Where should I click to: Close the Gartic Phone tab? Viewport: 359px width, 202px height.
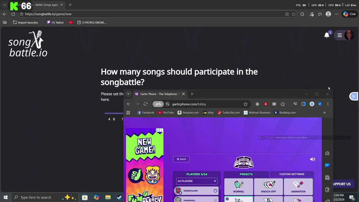tap(183, 94)
